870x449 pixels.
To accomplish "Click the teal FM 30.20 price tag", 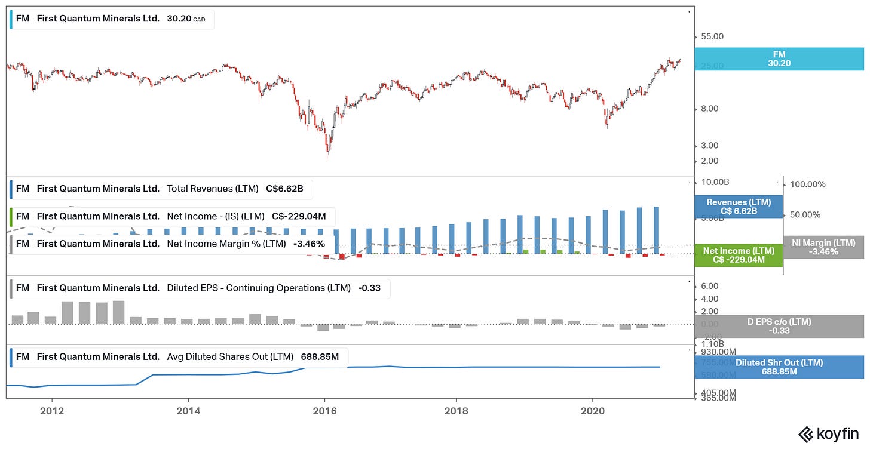I will 780,59.
